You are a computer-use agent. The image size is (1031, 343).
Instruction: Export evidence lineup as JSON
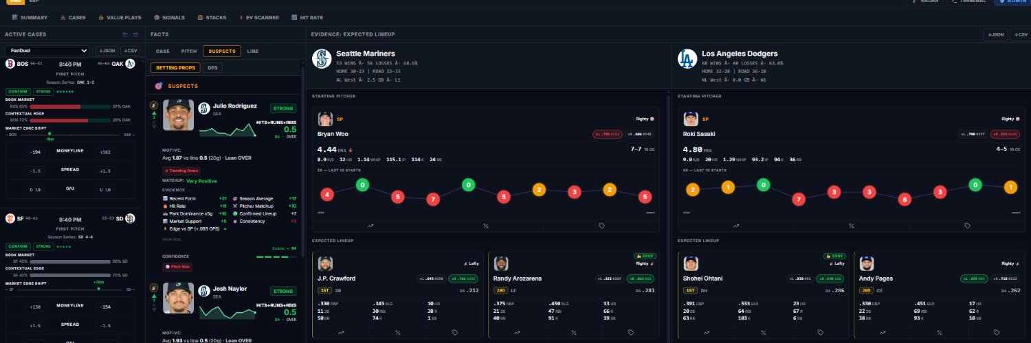tap(995, 34)
